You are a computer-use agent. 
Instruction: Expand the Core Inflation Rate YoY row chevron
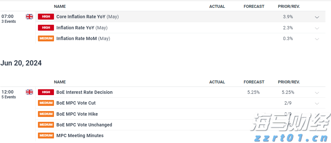click(x=317, y=17)
